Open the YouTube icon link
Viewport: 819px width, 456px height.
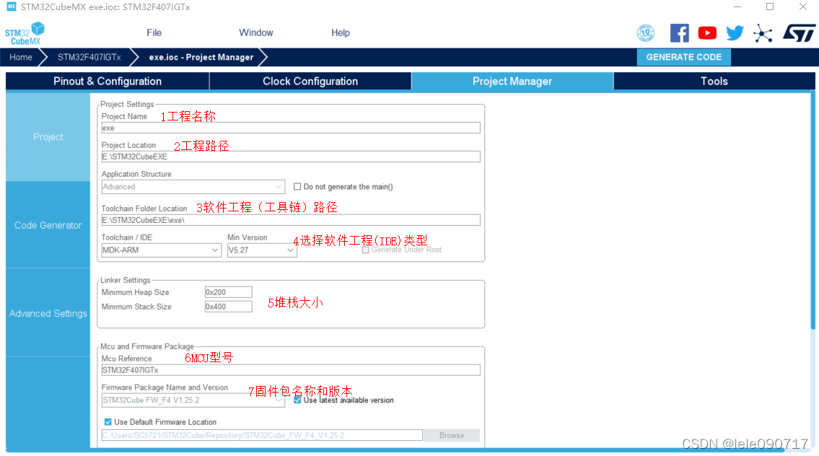click(707, 33)
